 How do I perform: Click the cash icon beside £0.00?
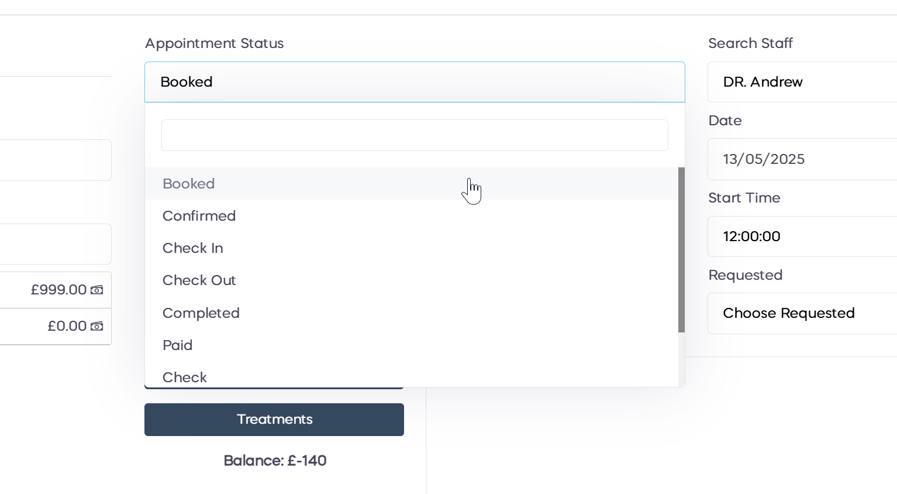point(97,326)
